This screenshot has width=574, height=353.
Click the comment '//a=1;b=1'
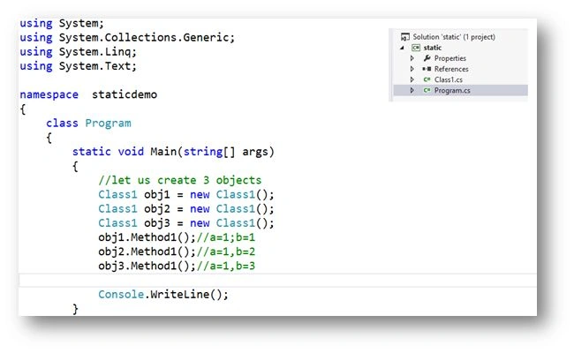click(x=226, y=237)
